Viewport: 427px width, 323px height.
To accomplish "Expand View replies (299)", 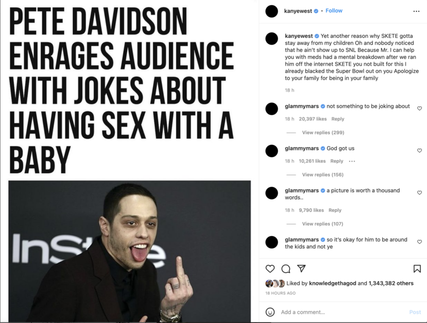I will click(323, 132).
